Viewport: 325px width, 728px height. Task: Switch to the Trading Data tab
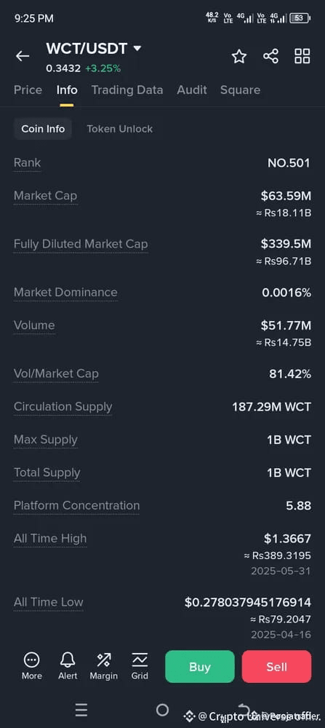click(127, 90)
